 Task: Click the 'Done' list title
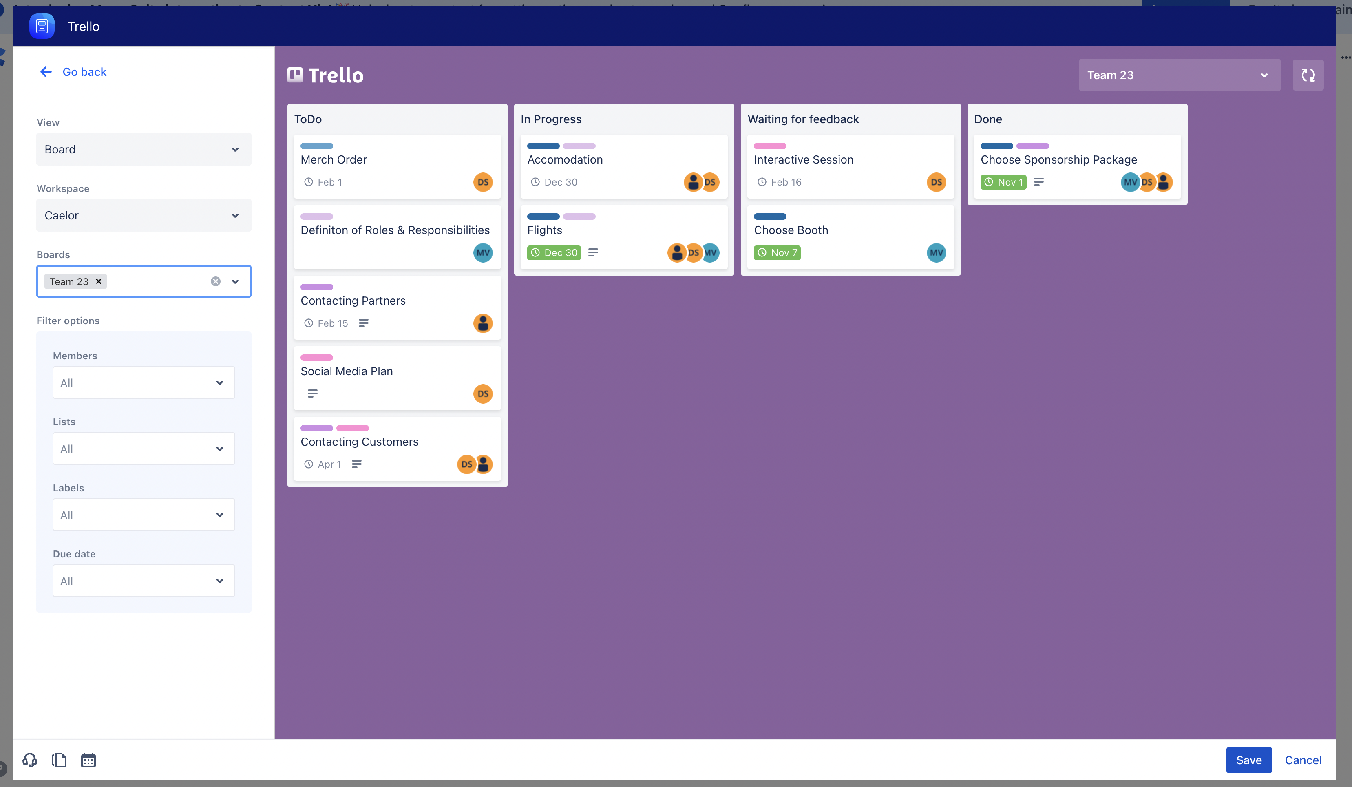988,119
